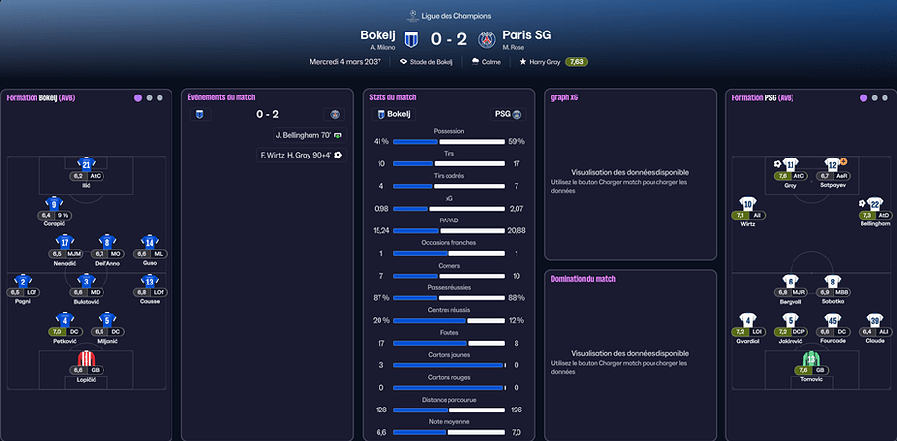Click Tomovic's green goalkeeper shirt
Image resolution: width=897 pixels, height=441 pixels.
tap(810, 358)
